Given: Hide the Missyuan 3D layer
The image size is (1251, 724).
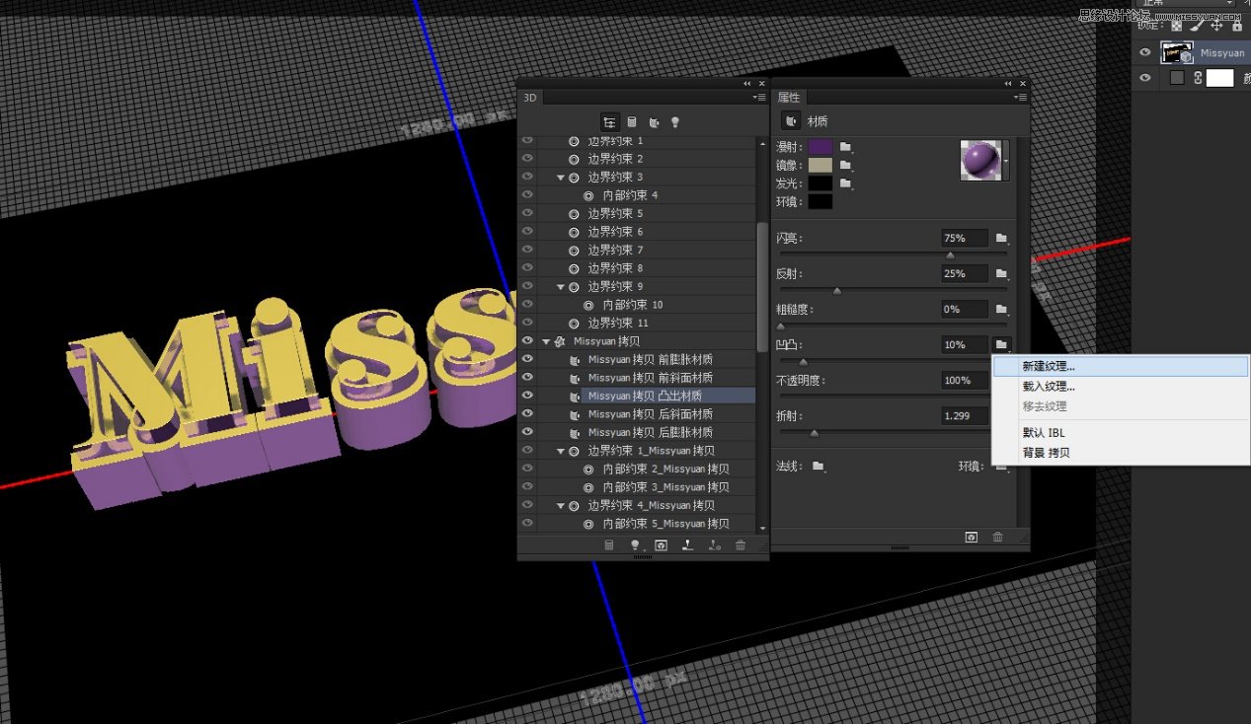Looking at the screenshot, I should tap(1144, 52).
